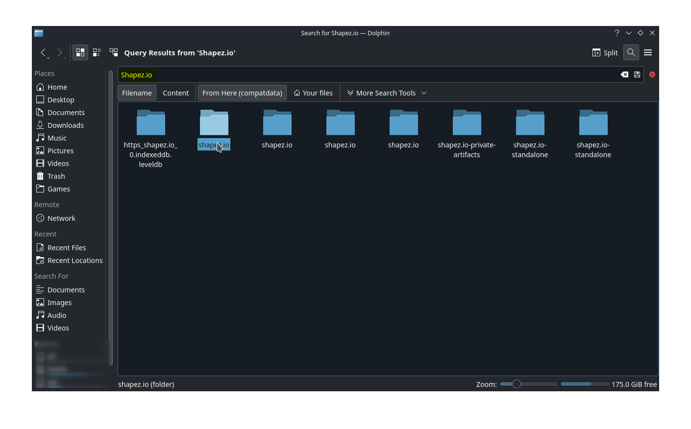The image size is (691, 429).
Task: Open Recent Locations
Action: click(x=70, y=261)
